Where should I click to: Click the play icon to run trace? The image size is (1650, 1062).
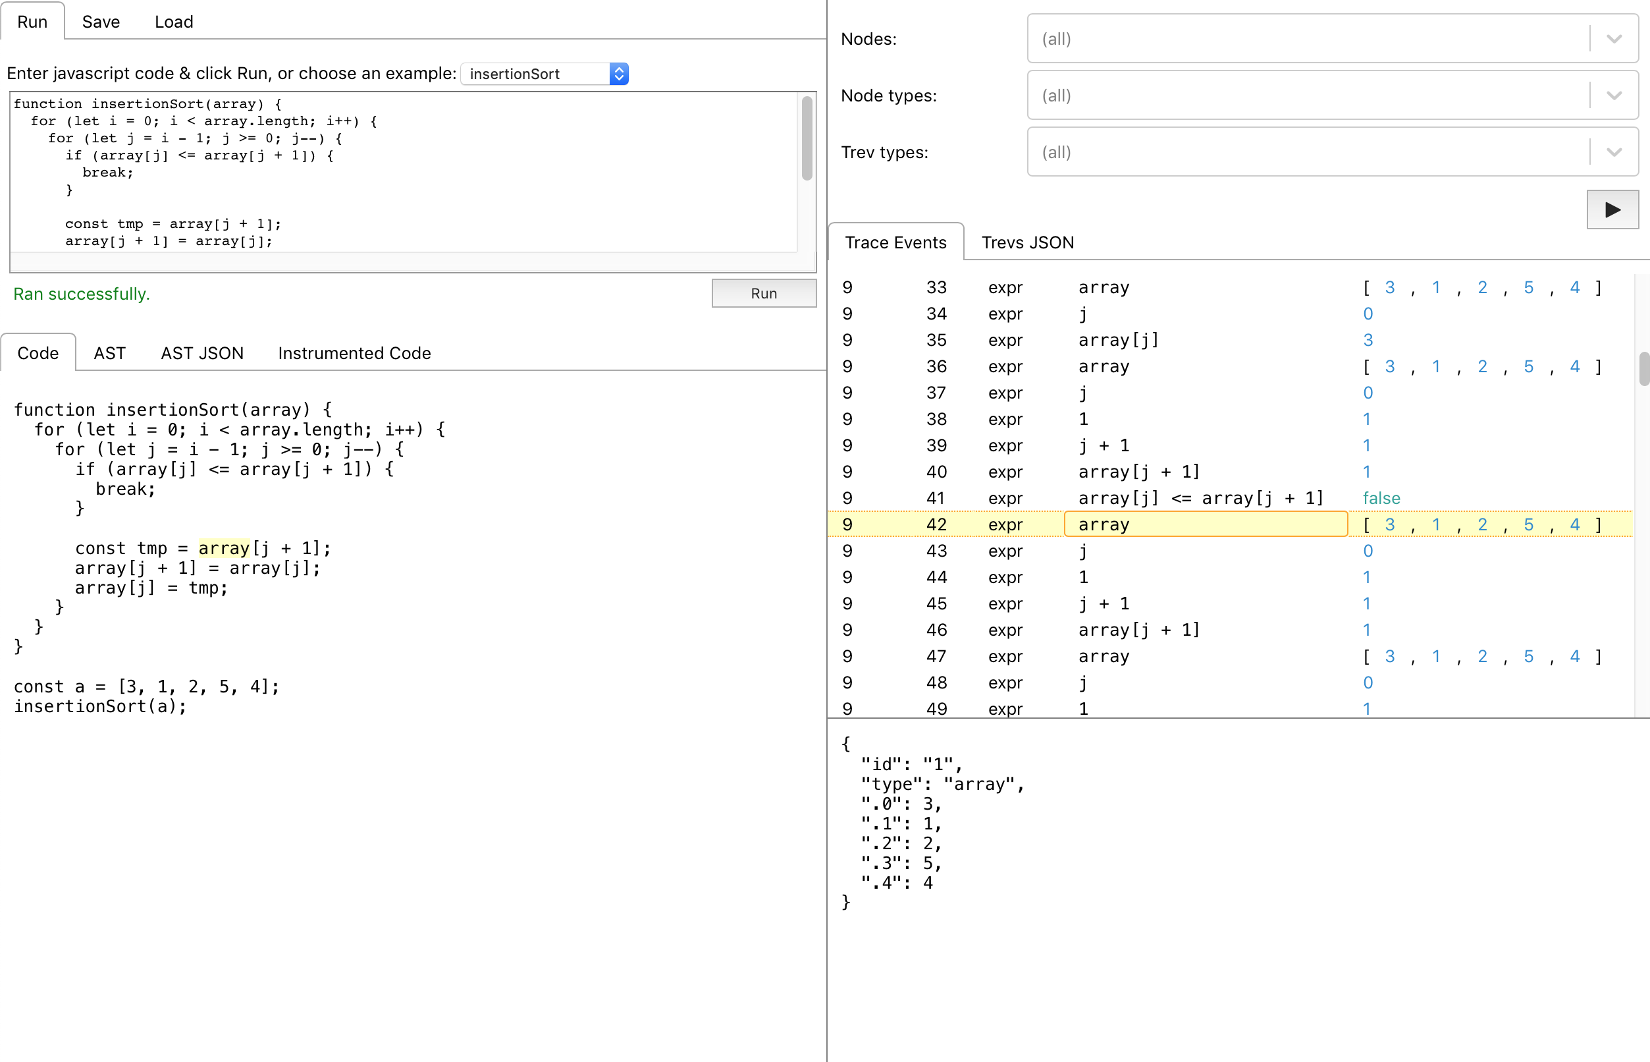coord(1611,209)
